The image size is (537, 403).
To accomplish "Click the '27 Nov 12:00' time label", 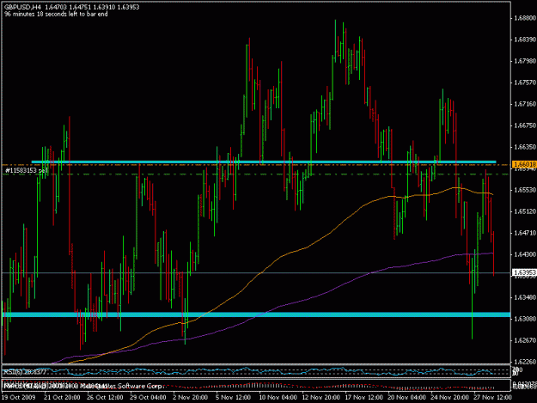I will pos(492,398).
